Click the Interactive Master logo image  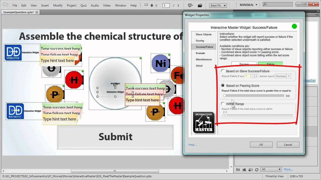tap(204, 122)
